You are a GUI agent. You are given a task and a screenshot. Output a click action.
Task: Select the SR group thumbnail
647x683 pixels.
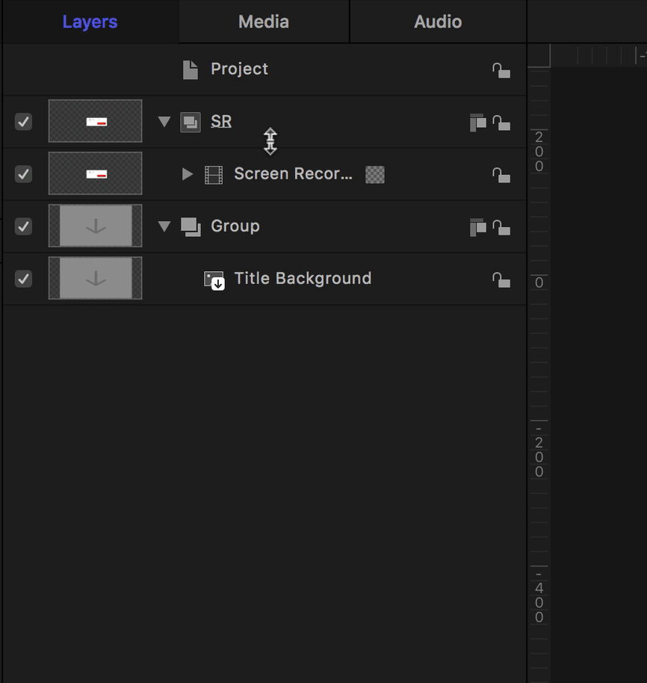pyautogui.click(x=96, y=121)
